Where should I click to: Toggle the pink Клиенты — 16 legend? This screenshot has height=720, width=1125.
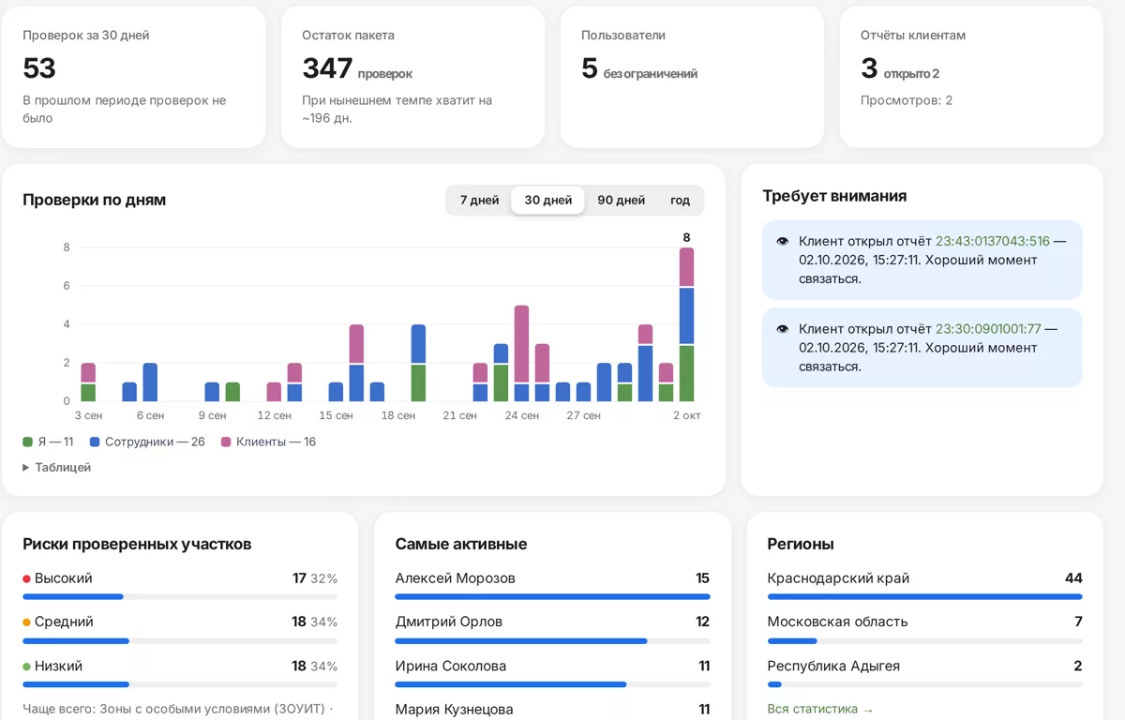pos(268,442)
